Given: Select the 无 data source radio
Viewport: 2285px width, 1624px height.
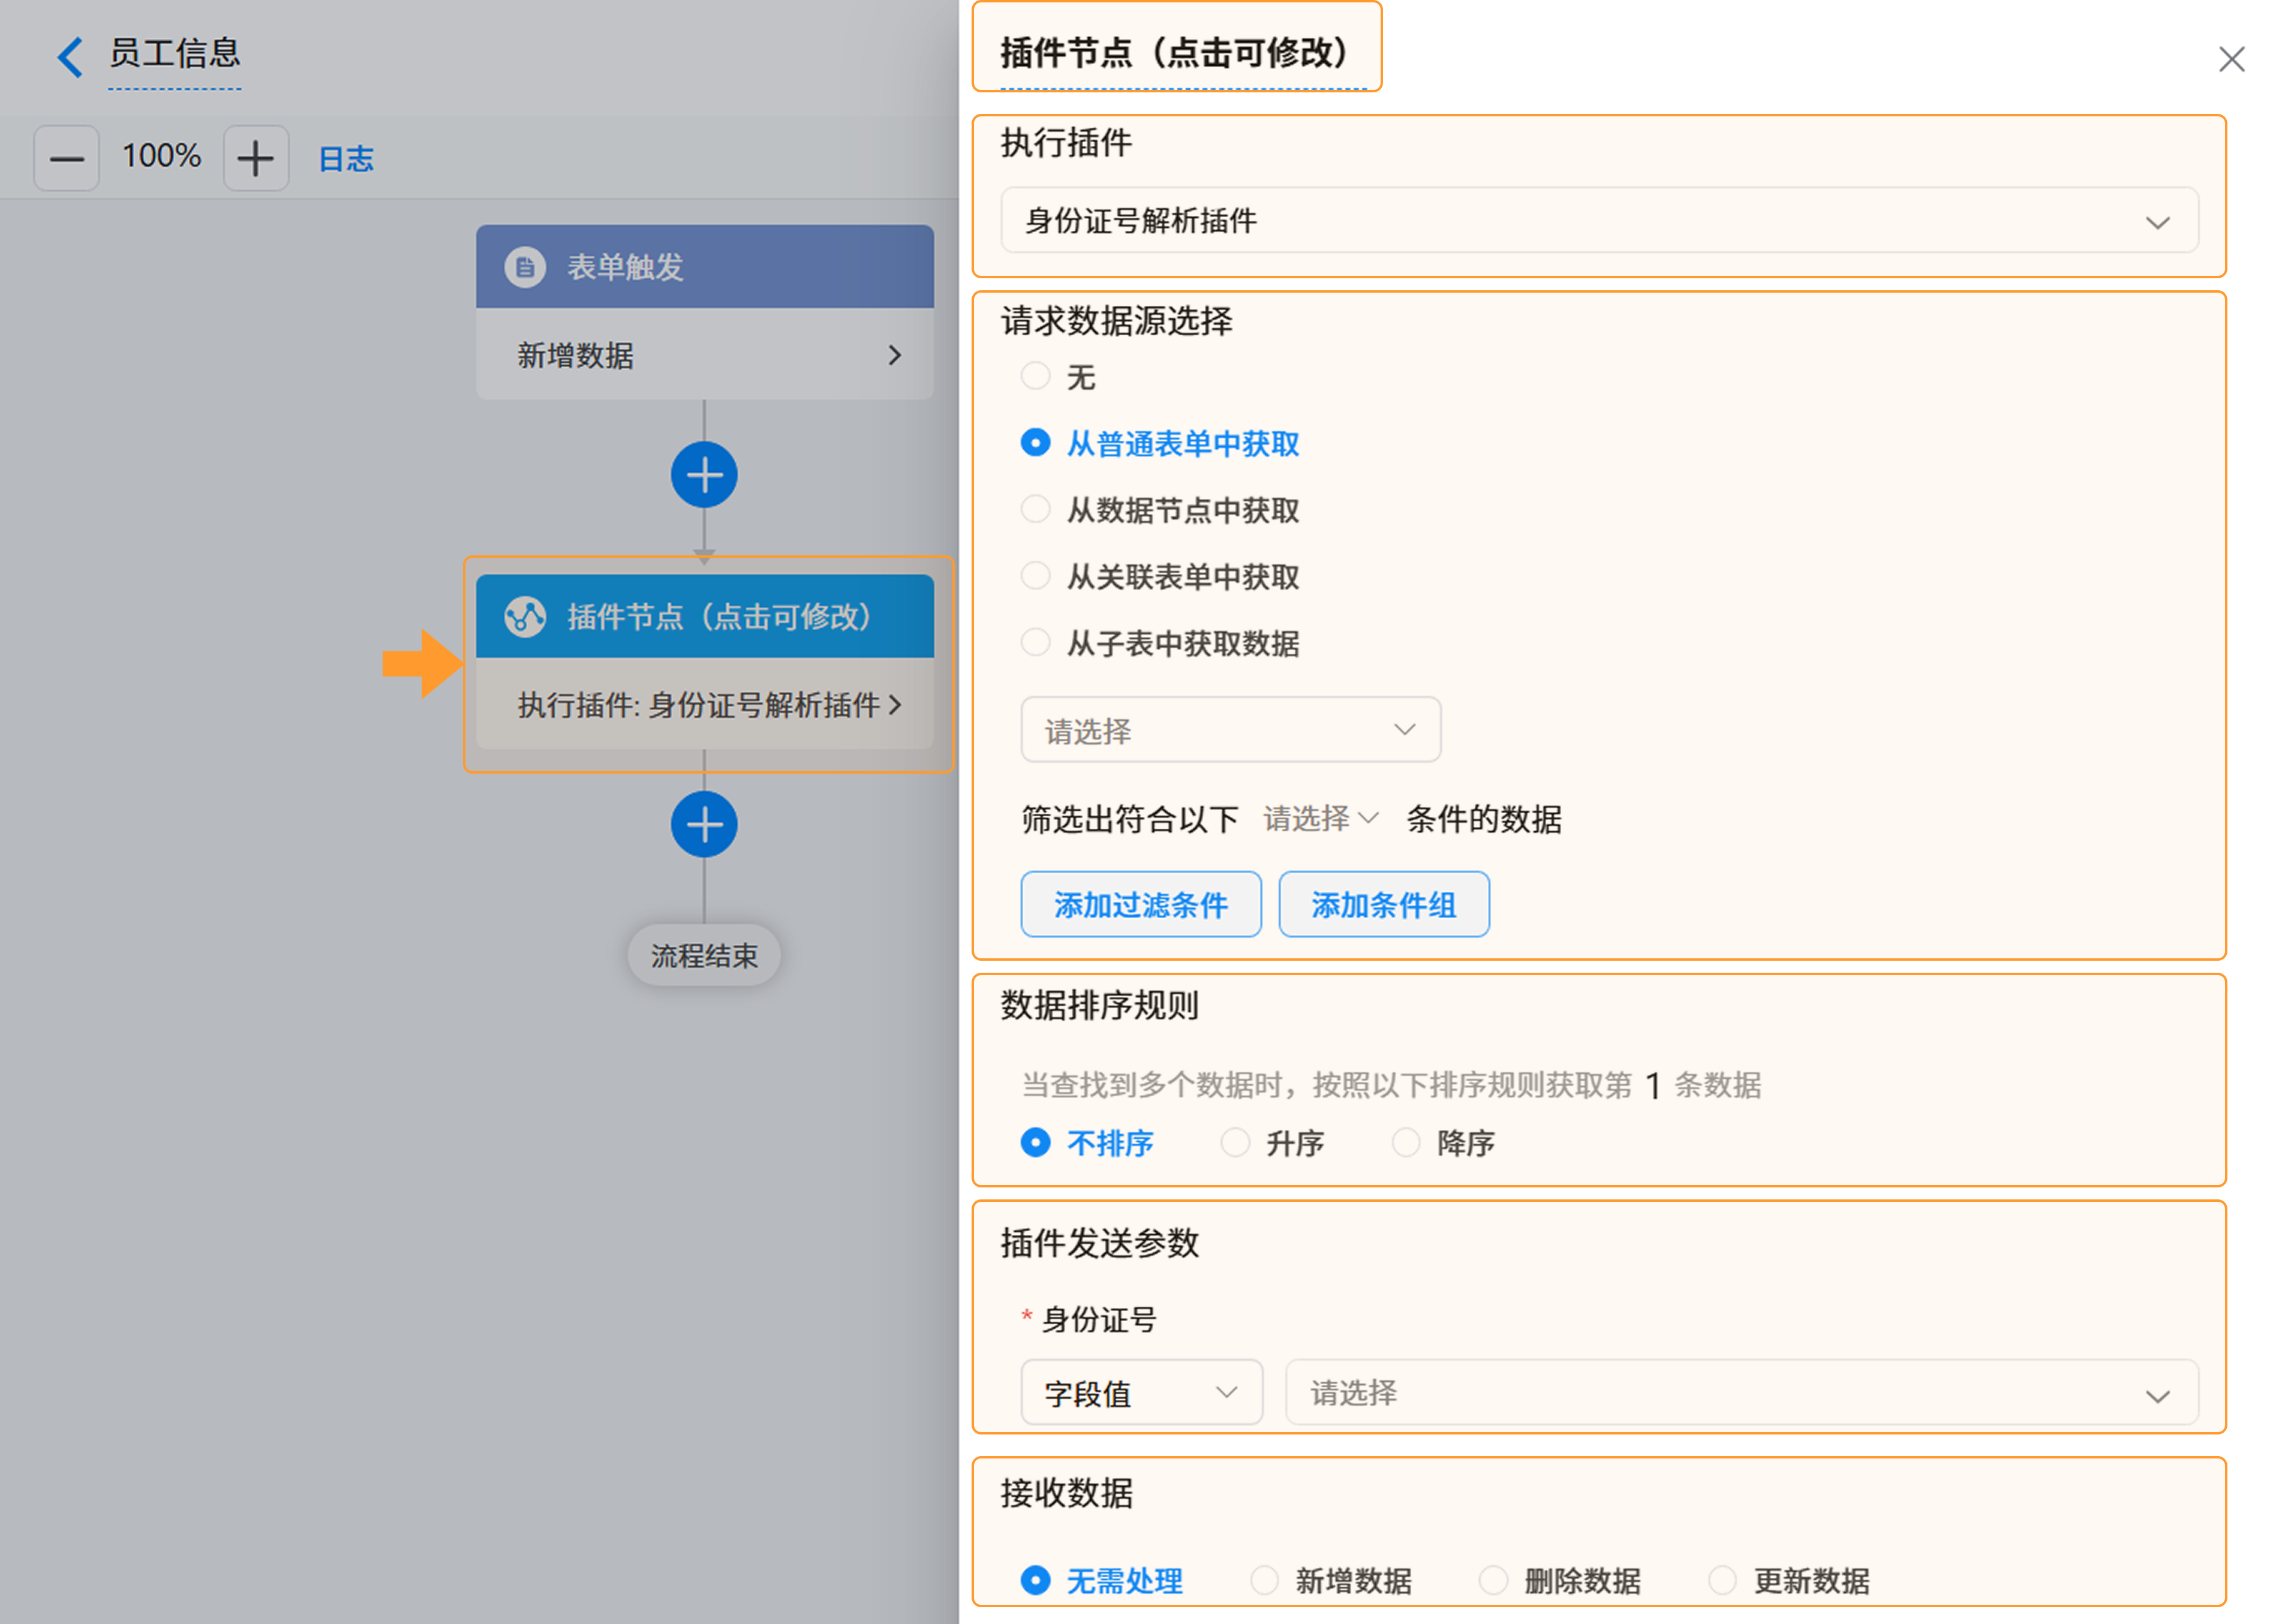Looking at the screenshot, I should 1035,376.
